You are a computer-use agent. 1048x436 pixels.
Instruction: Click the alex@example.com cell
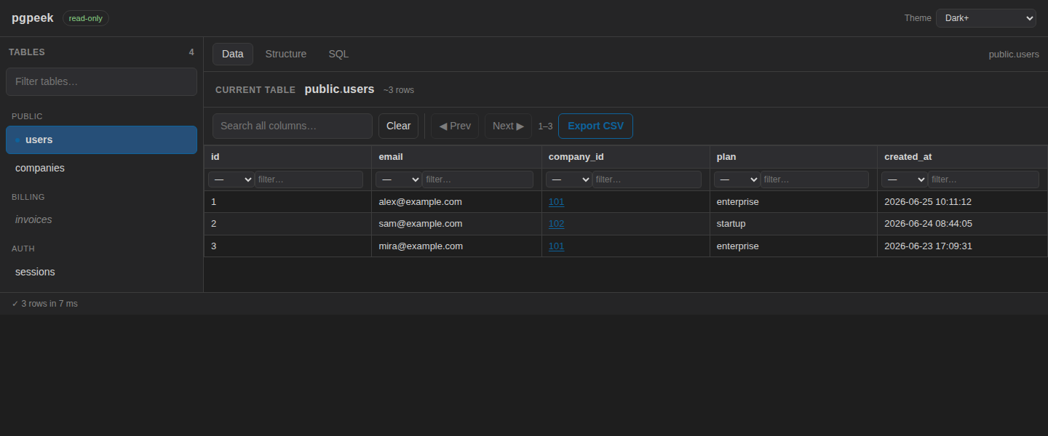[456, 201]
